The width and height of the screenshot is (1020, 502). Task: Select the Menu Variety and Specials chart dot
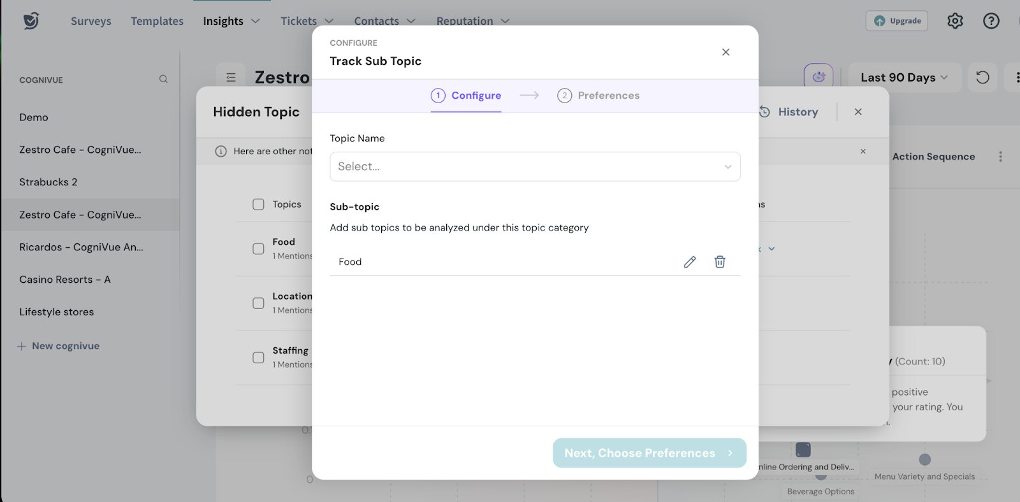click(x=924, y=459)
